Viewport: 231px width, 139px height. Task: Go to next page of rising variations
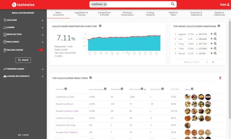[213, 62]
